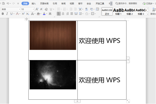Select the nebula picture in the table
Viewport: 156px width, 104px height.
point(53,75)
